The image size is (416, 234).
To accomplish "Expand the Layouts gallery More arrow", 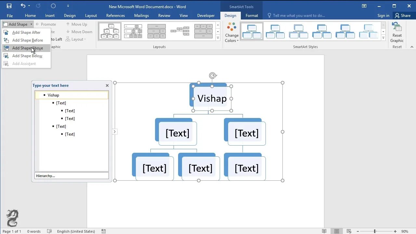I will (218, 38).
